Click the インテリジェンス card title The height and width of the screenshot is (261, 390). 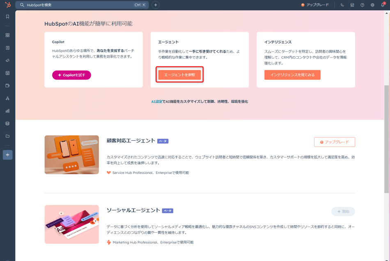278,42
